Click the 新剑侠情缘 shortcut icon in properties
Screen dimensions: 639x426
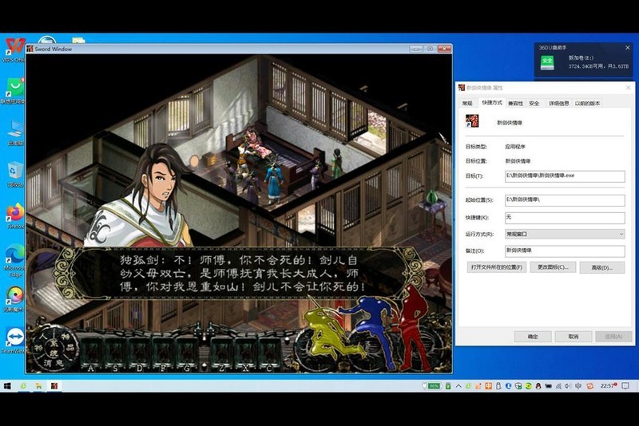(472, 121)
